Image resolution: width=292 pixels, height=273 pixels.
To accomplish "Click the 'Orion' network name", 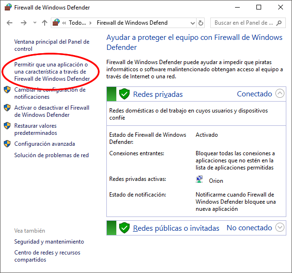I will coord(216,181).
